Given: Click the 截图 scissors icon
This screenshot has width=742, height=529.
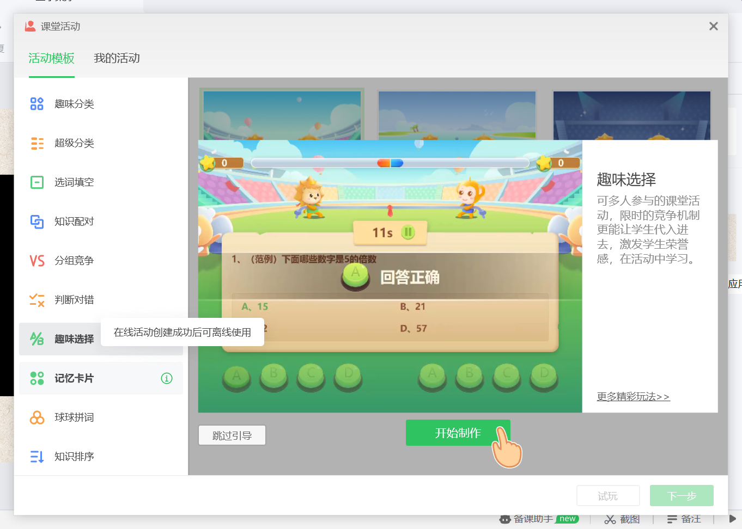Looking at the screenshot, I should tap(610, 519).
